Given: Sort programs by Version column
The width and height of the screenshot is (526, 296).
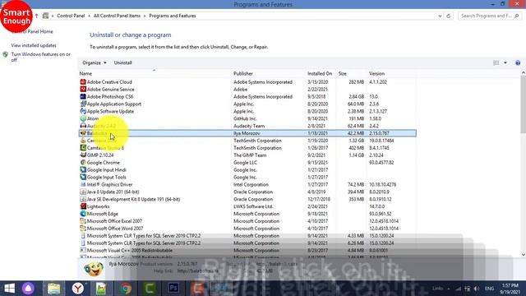Looking at the screenshot, I should 377,73.
